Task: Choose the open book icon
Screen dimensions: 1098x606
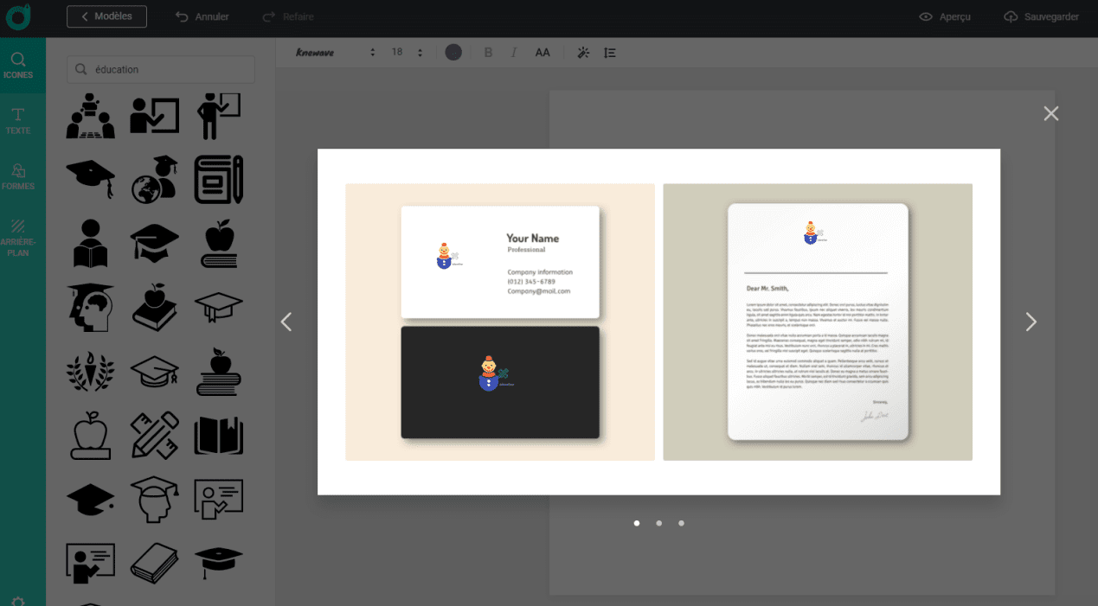Action: 218,435
